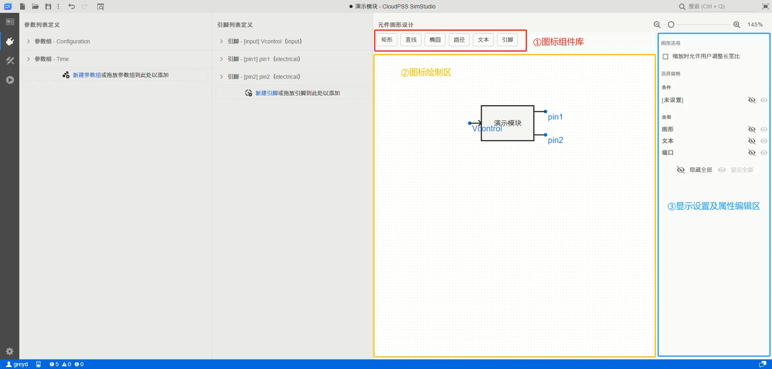Click the search box (Ctrl + Q)
Viewport: 772px width, 369px height.
717,6
